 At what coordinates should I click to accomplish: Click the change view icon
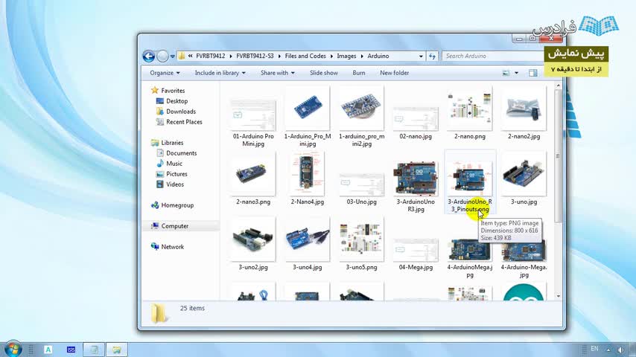coord(506,73)
